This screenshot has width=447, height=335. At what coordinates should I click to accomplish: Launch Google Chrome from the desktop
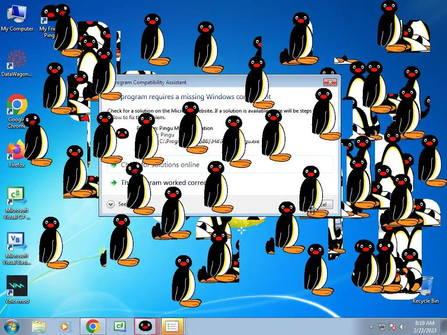pos(17,111)
